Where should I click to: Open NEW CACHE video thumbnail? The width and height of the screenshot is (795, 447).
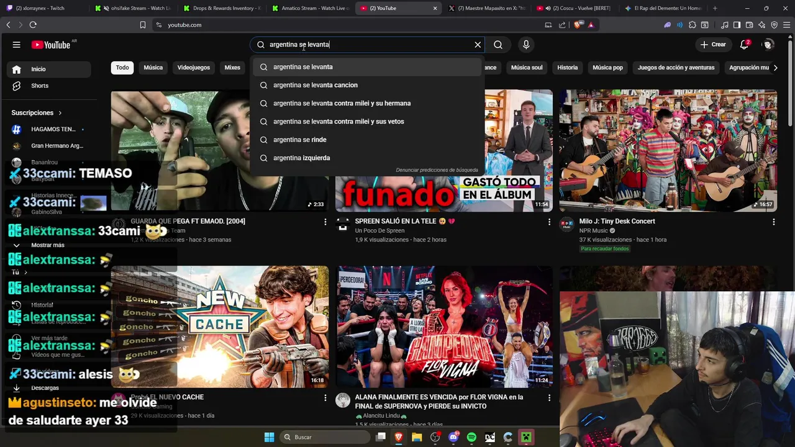pos(220,327)
